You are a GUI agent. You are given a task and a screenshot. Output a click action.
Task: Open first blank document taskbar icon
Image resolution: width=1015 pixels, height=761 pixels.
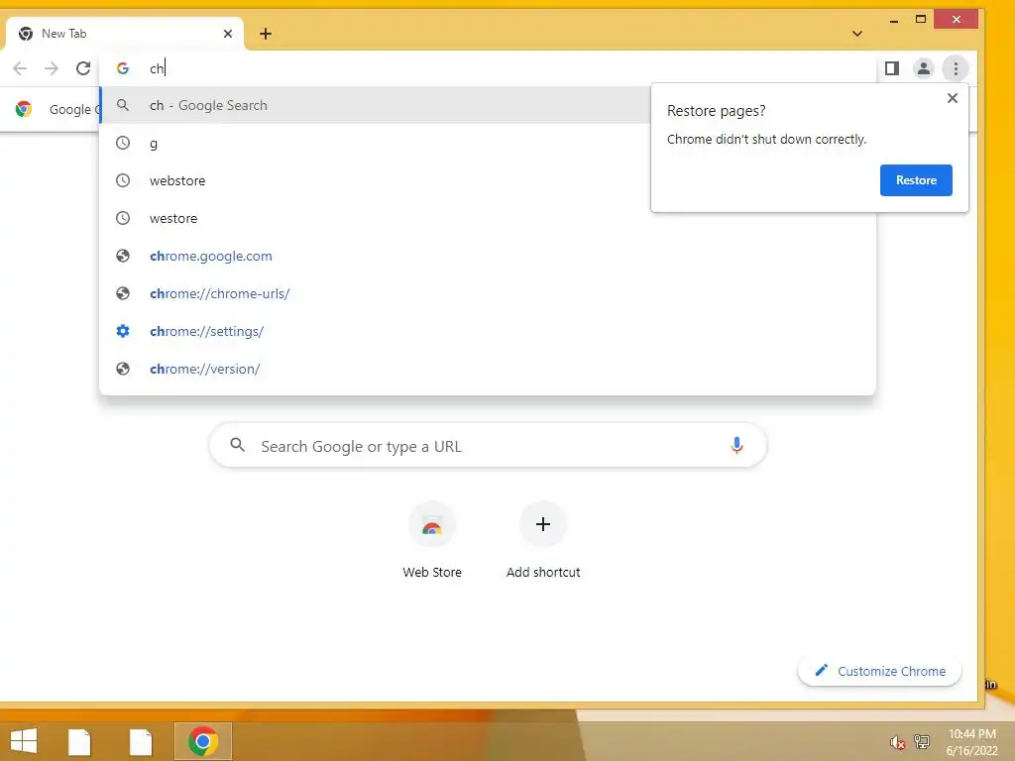79,741
